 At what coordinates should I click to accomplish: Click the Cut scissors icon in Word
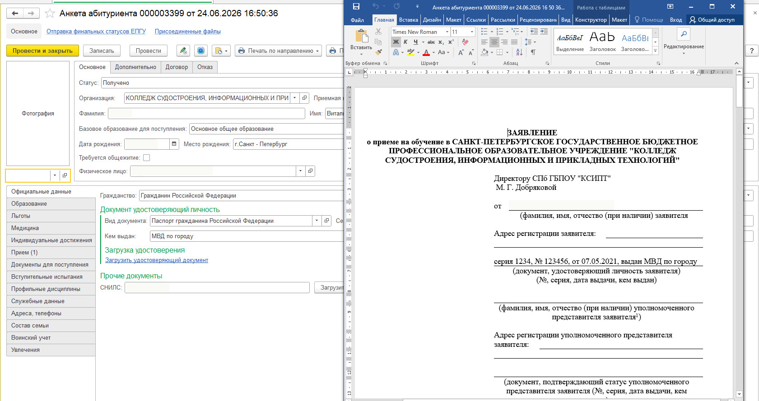pyautogui.click(x=378, y=32)
